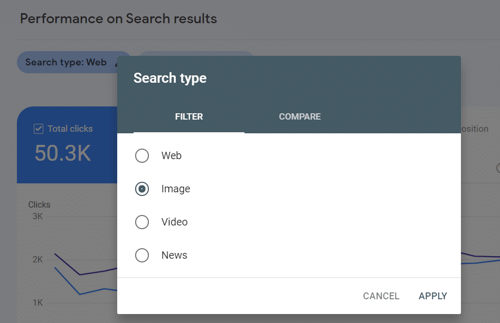Select the Web radio button
500x323 pixels.
[142, 155]
